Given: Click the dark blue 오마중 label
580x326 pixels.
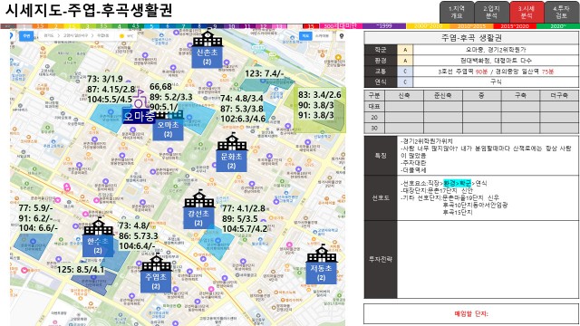Looking at the screenshot, I should point(139,116).
